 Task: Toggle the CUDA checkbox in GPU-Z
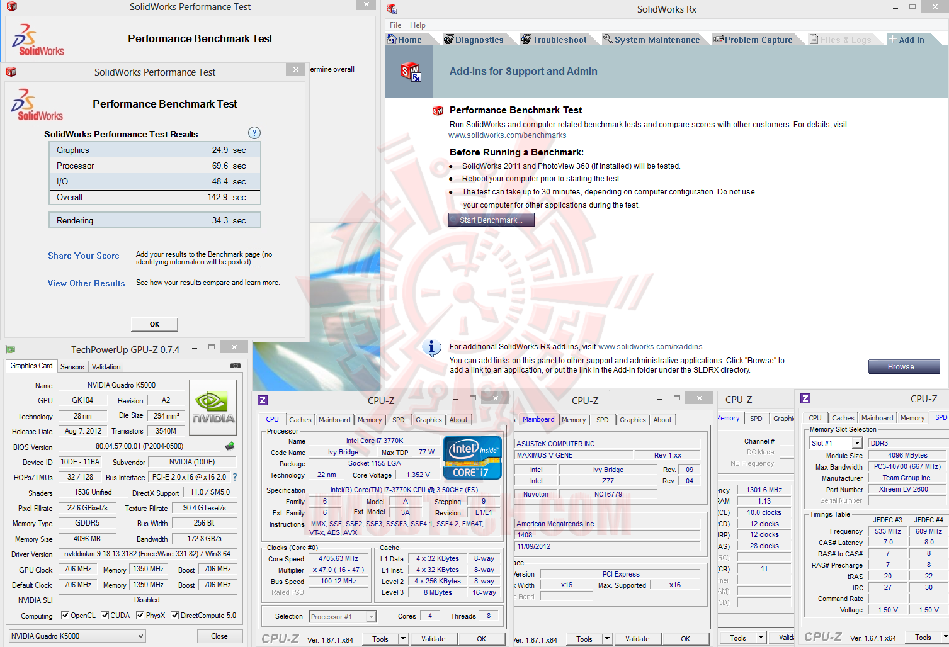click(105, 616)
